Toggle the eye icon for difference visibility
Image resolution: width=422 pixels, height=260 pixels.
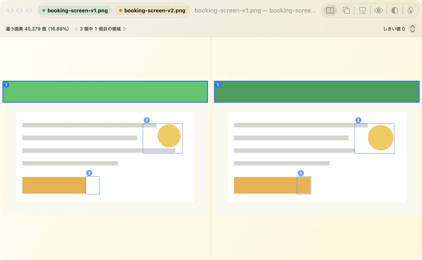point(378,11)
